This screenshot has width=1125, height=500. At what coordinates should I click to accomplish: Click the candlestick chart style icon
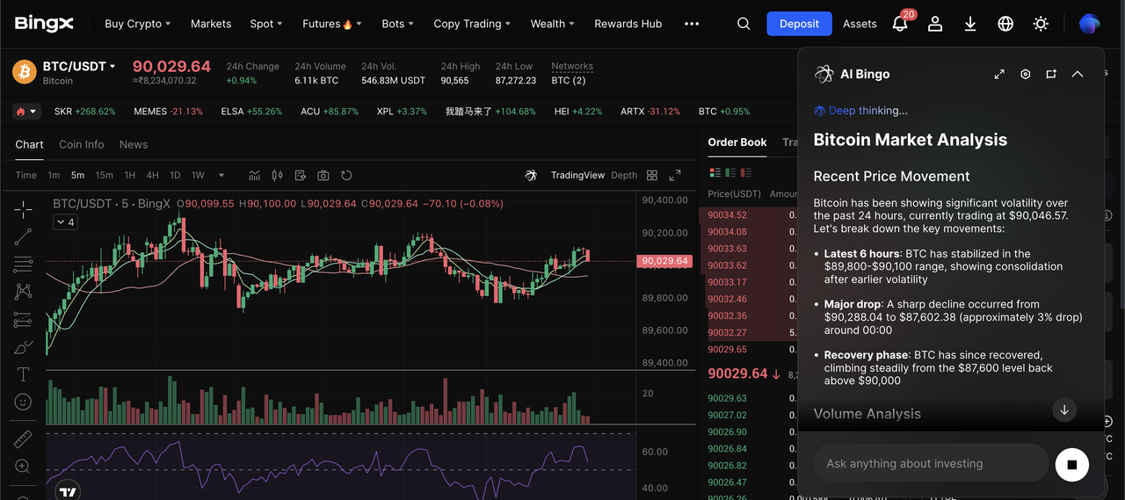(278, 175)
